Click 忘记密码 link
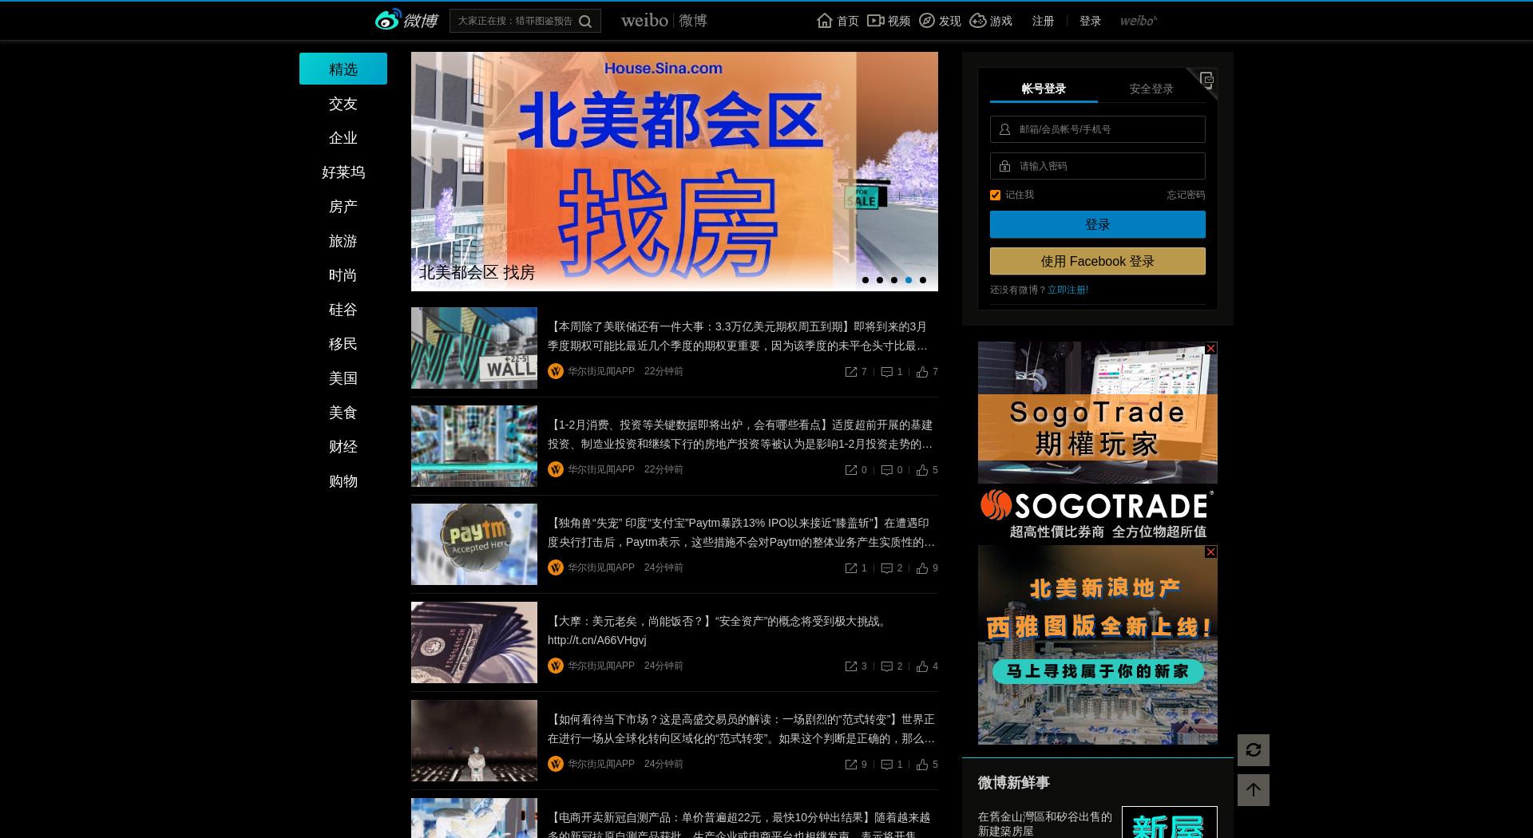1533x838 pixels. pos(1186,195)
